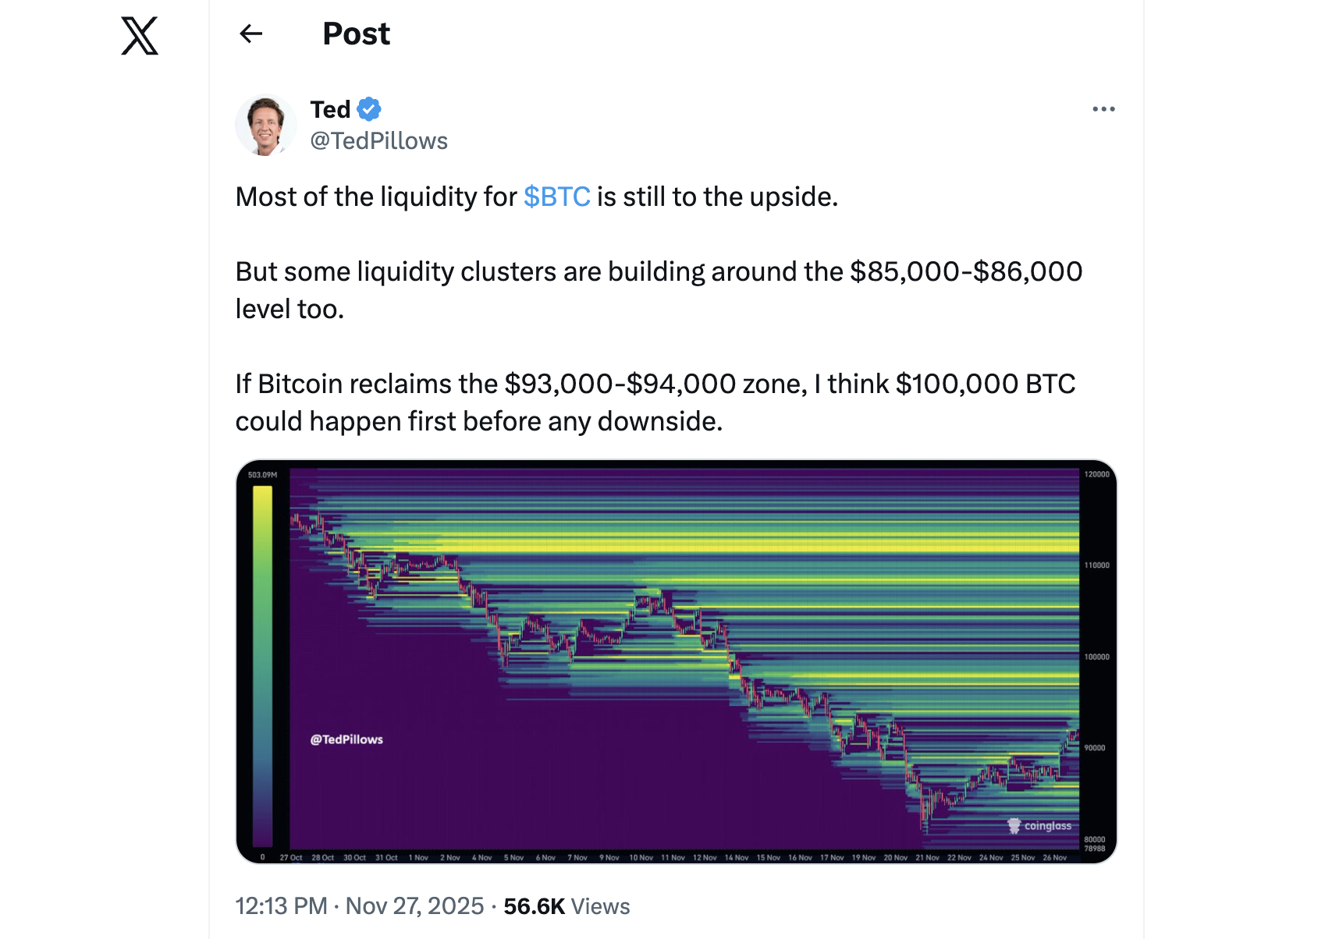Viewport: 1325px width, 939px height.
Task: Click the X logo
Action: (x=140, y=36)
